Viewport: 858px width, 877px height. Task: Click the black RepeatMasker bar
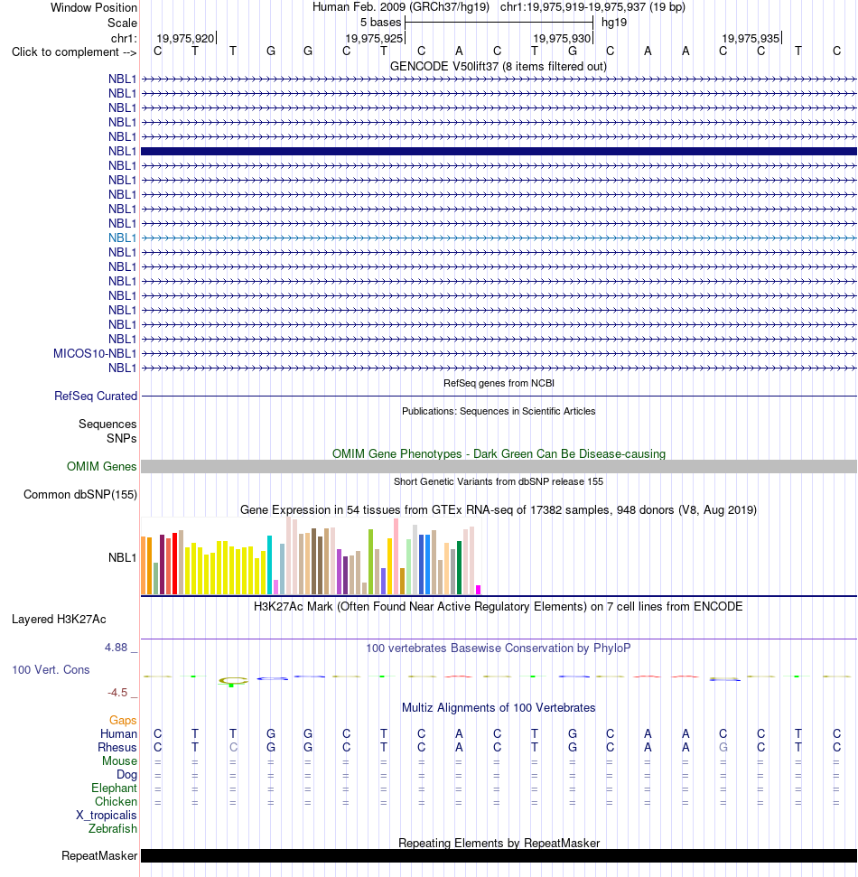(499, 855)
